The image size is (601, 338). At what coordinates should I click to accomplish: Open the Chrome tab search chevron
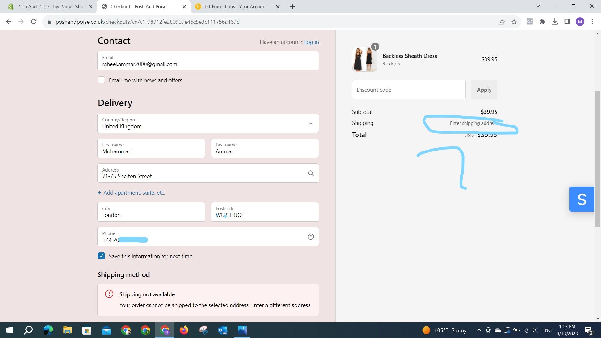pos(538,6)
